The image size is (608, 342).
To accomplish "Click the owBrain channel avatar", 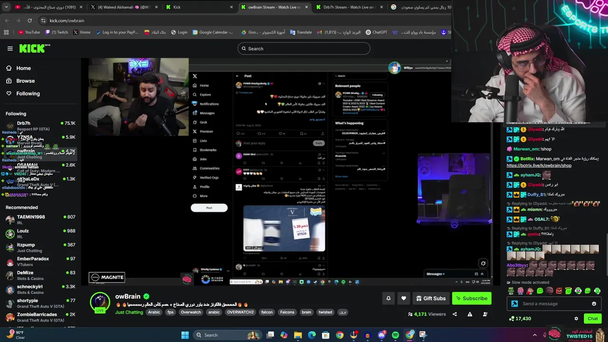I will tap(100, 302).
